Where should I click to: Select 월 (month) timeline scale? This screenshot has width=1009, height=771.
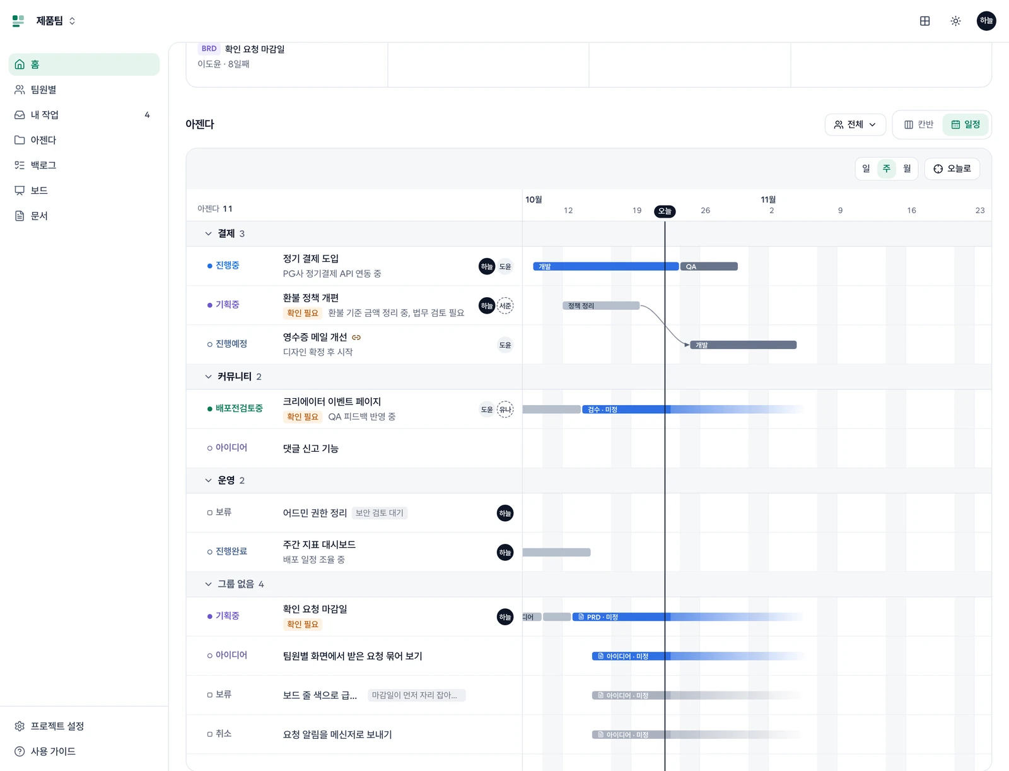(x=907, y=168)
